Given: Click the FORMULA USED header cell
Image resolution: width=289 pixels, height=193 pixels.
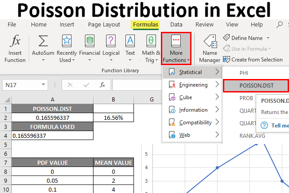Looking at the screenshot, I should pos(52,127).
